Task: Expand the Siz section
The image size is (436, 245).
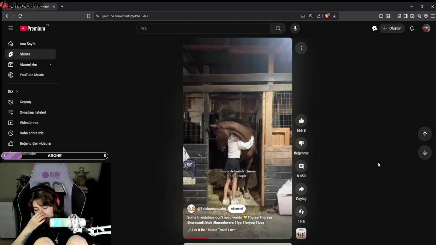Action: pos(13,92)
